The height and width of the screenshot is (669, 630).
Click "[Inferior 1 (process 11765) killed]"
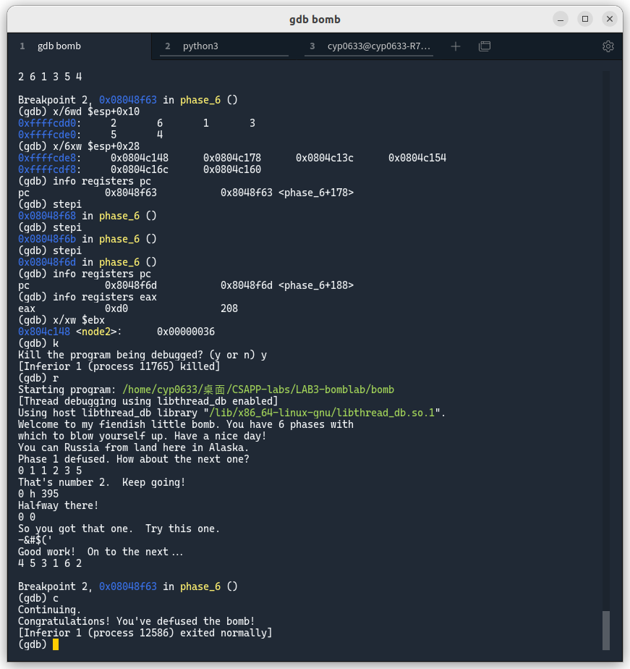pos(119,366)
